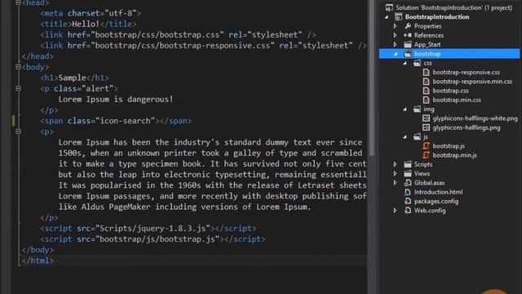This screenshot has height=294, width=522.
Task: Click file icon of bootstrap.min.css
Action: (426, 100)
